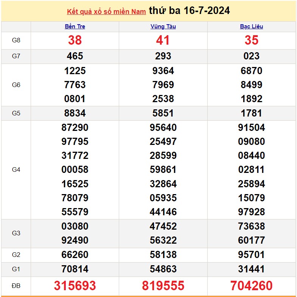This screenshot has width=297, height=297.
Task: Click G1 result 70814
Action: coord(75,269)
